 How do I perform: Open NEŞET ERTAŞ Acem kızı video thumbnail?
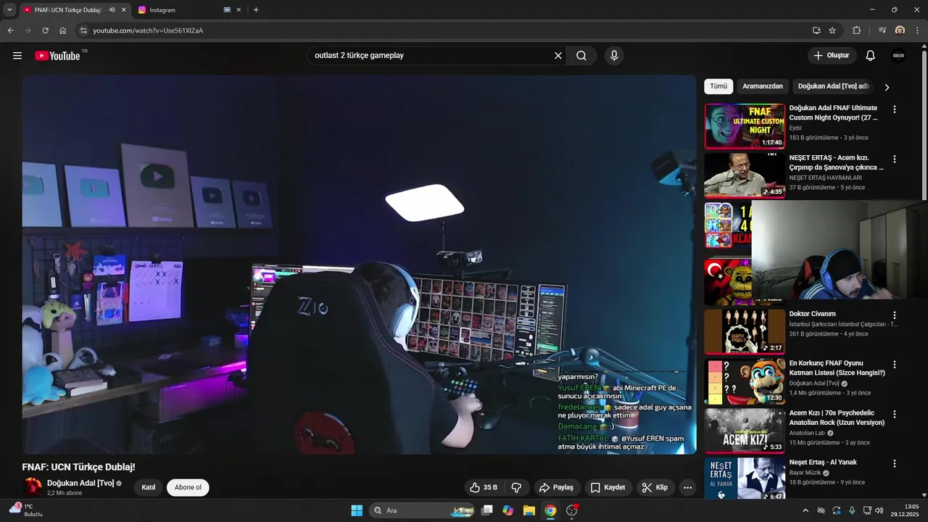tap(745, 175)
